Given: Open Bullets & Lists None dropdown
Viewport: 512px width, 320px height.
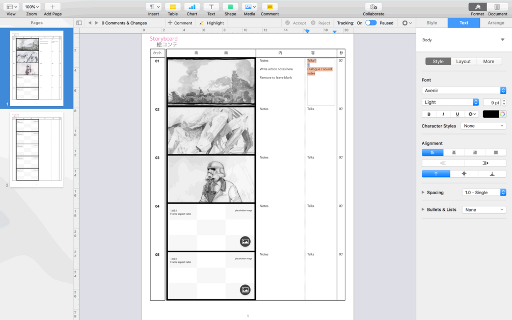Looking at the screenshot, I should coord(484,209).
